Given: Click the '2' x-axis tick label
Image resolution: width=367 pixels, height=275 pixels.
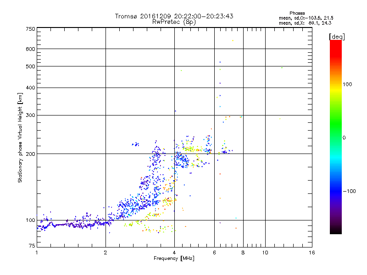Looking at the screenshot, I should [x=106, y=253].
